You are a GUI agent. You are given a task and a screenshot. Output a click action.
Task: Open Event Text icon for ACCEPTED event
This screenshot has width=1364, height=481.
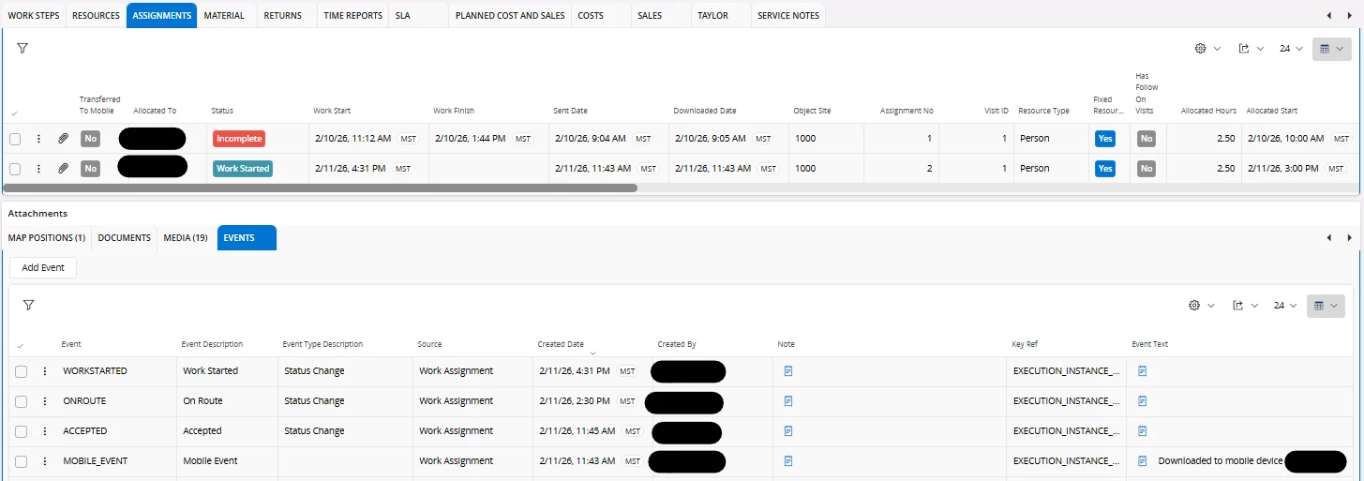click(1143, 431)
